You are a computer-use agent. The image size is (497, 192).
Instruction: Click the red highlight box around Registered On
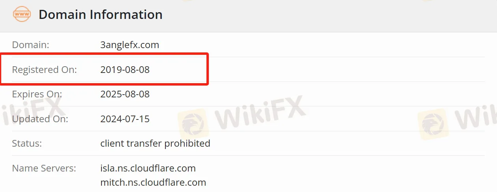click(104, 69)
